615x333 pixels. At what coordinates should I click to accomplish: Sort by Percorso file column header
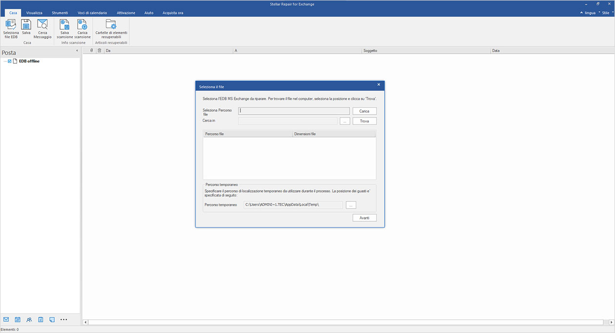(x=247, y=134)
